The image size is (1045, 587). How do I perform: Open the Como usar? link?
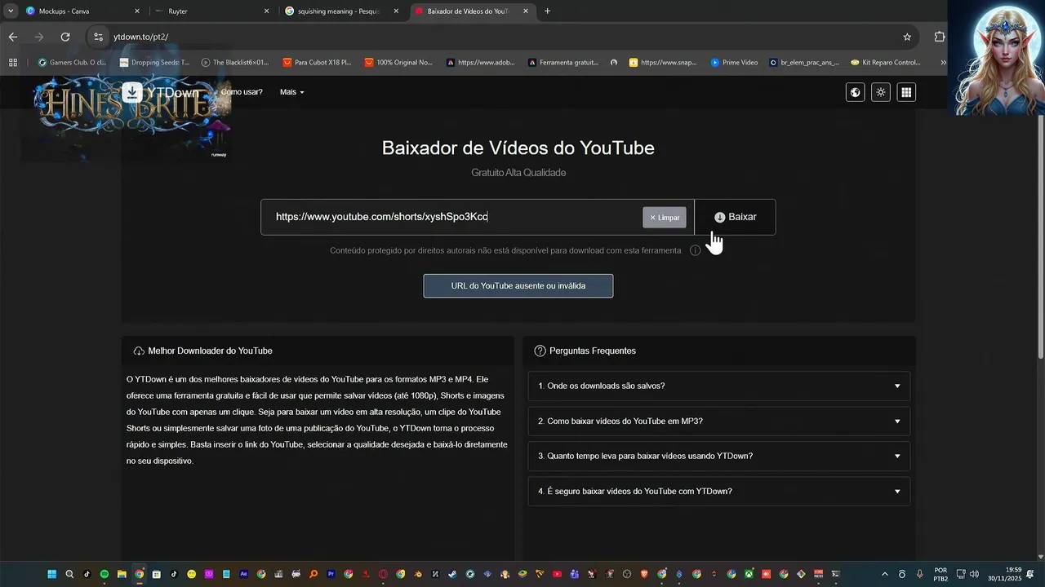coord(242,92)
